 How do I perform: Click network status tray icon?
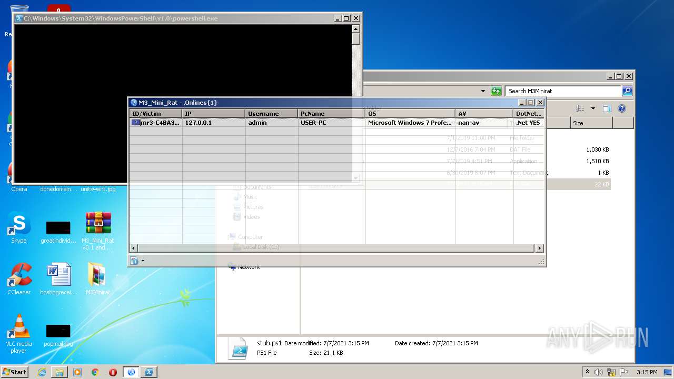point(611,372)
